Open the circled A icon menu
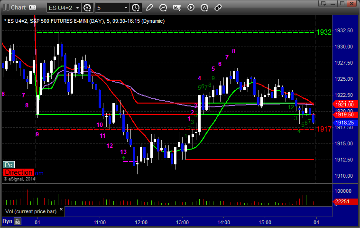Viewport: 360px width, 228px height. point(204,8)
